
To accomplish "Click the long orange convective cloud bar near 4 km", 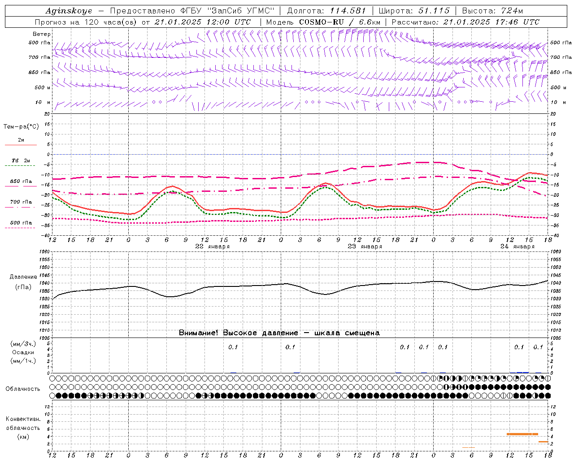I will pos(522,434).
